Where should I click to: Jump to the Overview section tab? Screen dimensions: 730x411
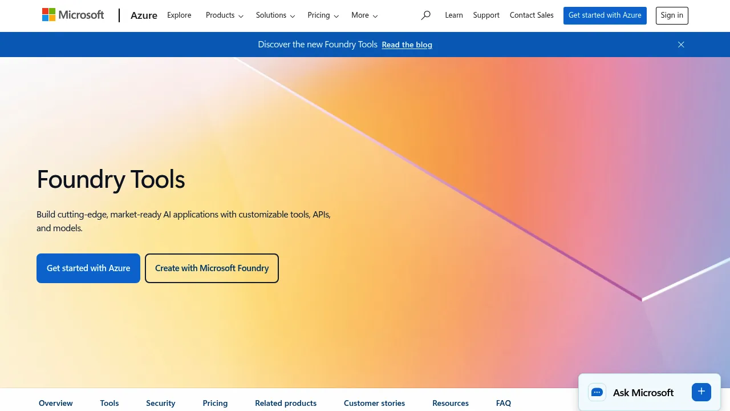56,403
